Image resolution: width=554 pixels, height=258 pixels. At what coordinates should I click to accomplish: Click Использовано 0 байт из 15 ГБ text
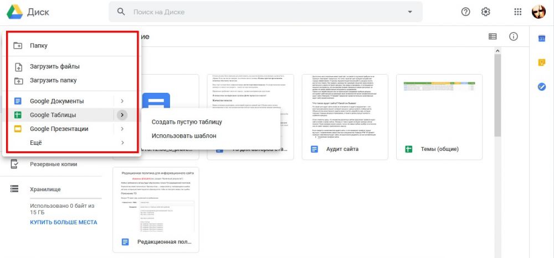[62, 209]
